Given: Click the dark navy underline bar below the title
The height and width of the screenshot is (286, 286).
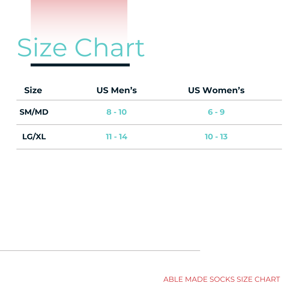Looking at the screenshot, I should (x=80, y=65).
